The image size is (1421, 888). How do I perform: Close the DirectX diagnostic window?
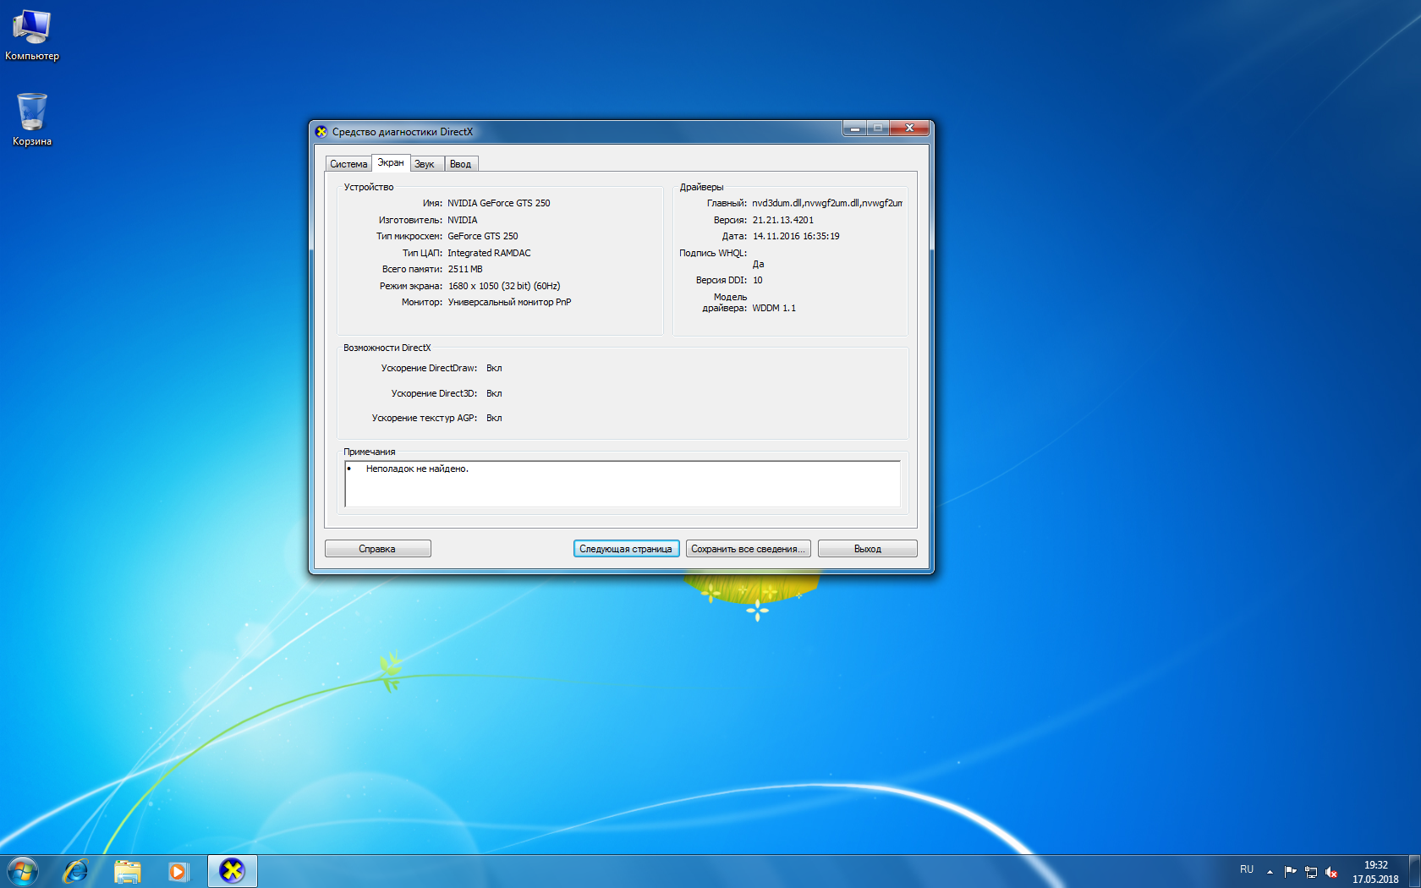click(909, 128)
